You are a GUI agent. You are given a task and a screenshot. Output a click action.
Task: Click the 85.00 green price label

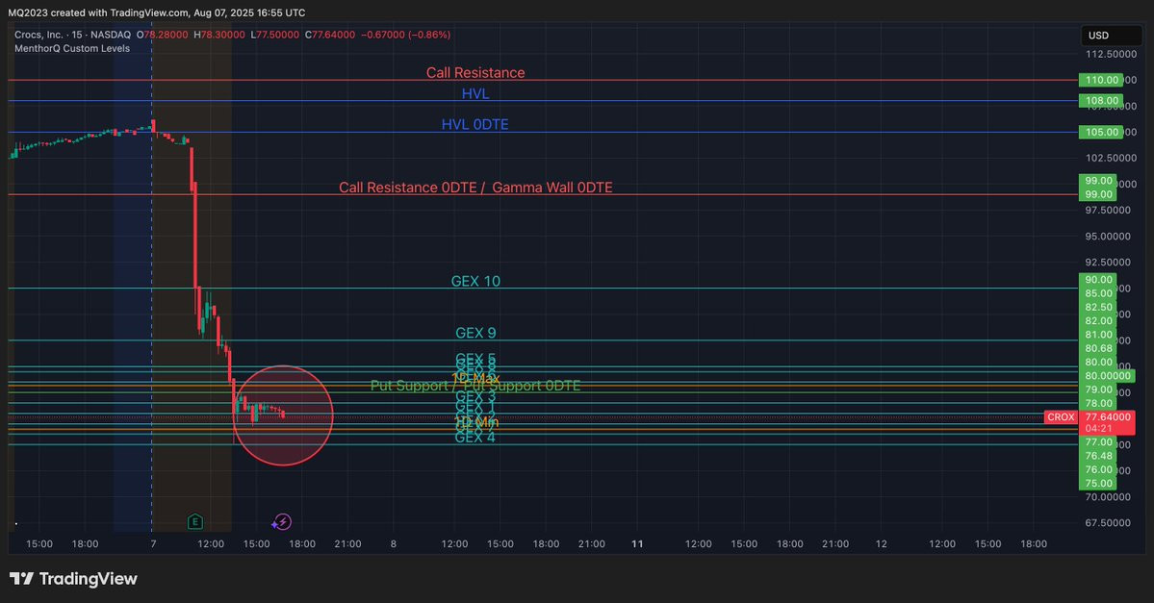(1098, 293)
